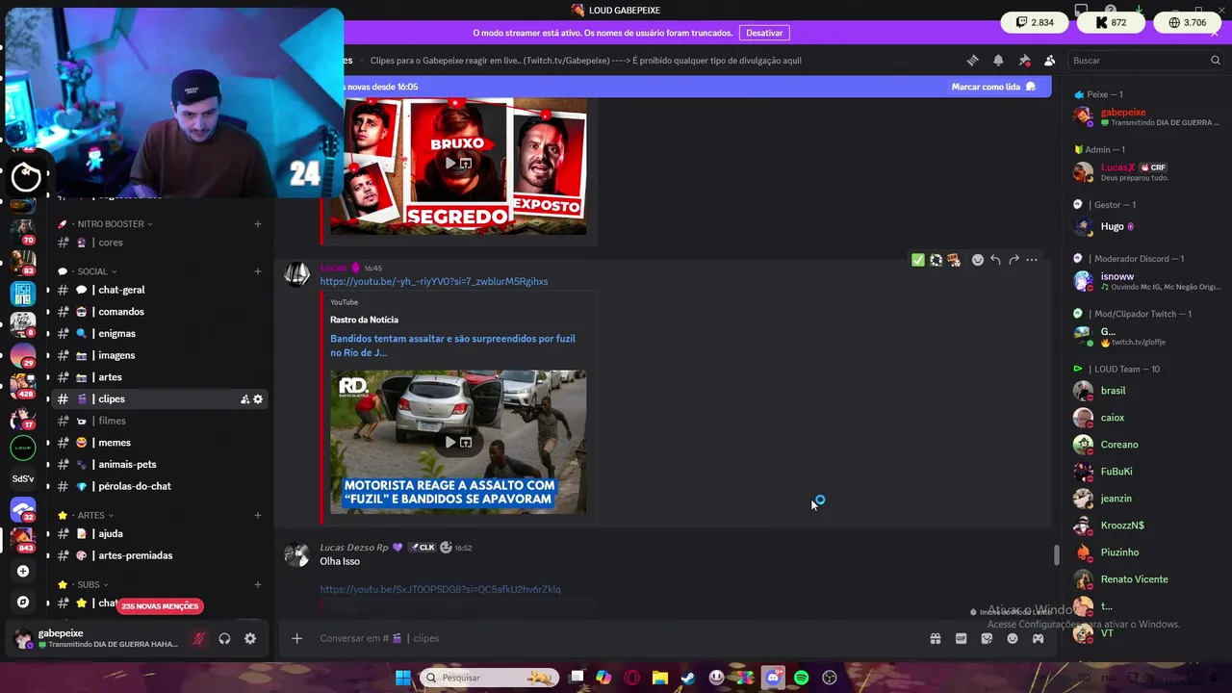
Task: Collapse the NITRO BOOSTER category
Action: pyautogui.click(x=110, y=224)
